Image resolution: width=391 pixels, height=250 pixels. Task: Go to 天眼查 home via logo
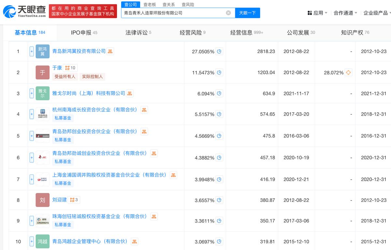click(x=24, y=11)
